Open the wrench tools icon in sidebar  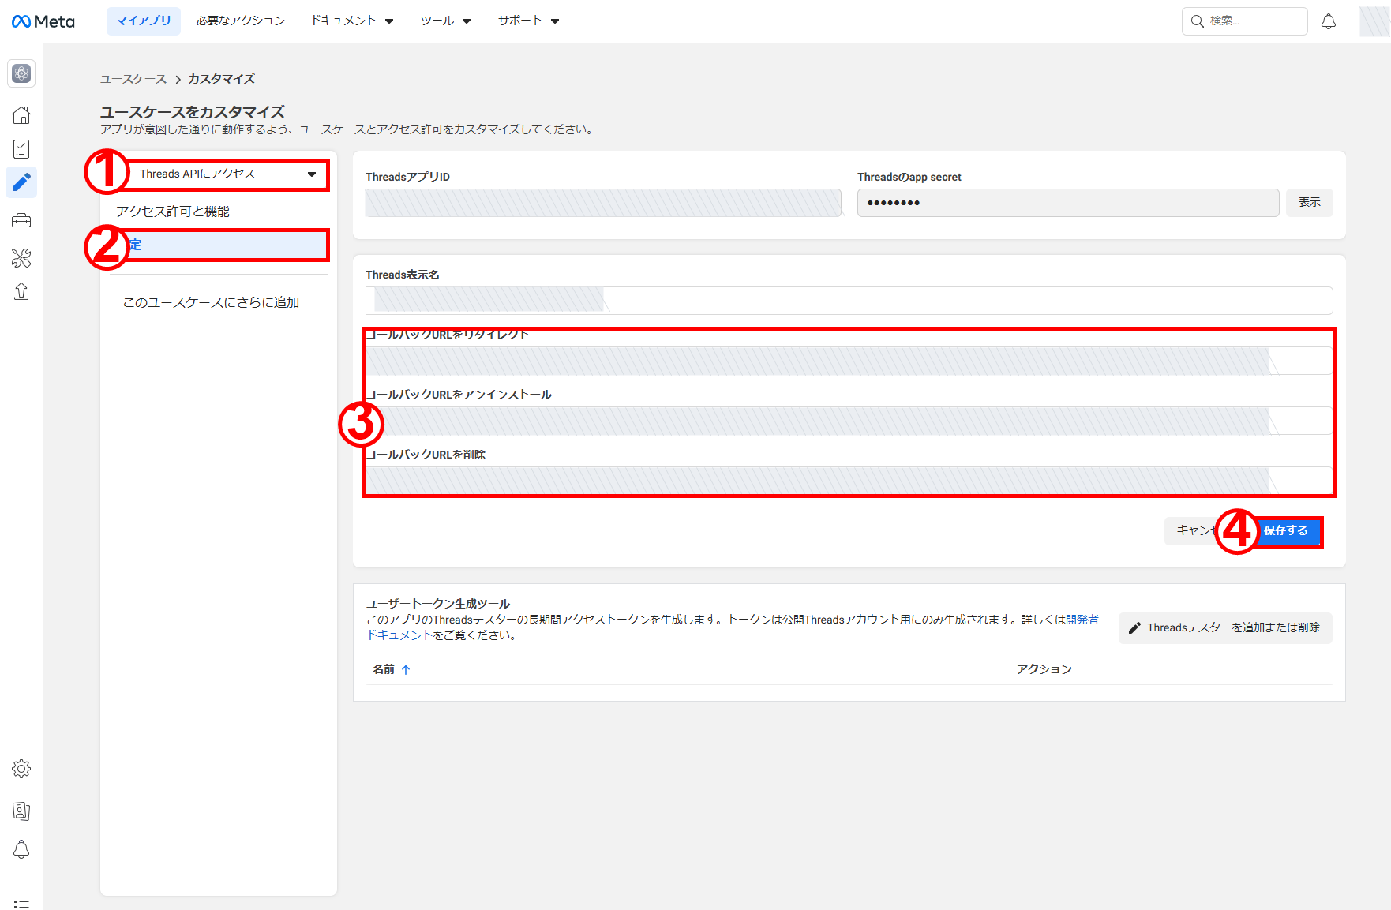pyautogui.click(x=21, y=257)
